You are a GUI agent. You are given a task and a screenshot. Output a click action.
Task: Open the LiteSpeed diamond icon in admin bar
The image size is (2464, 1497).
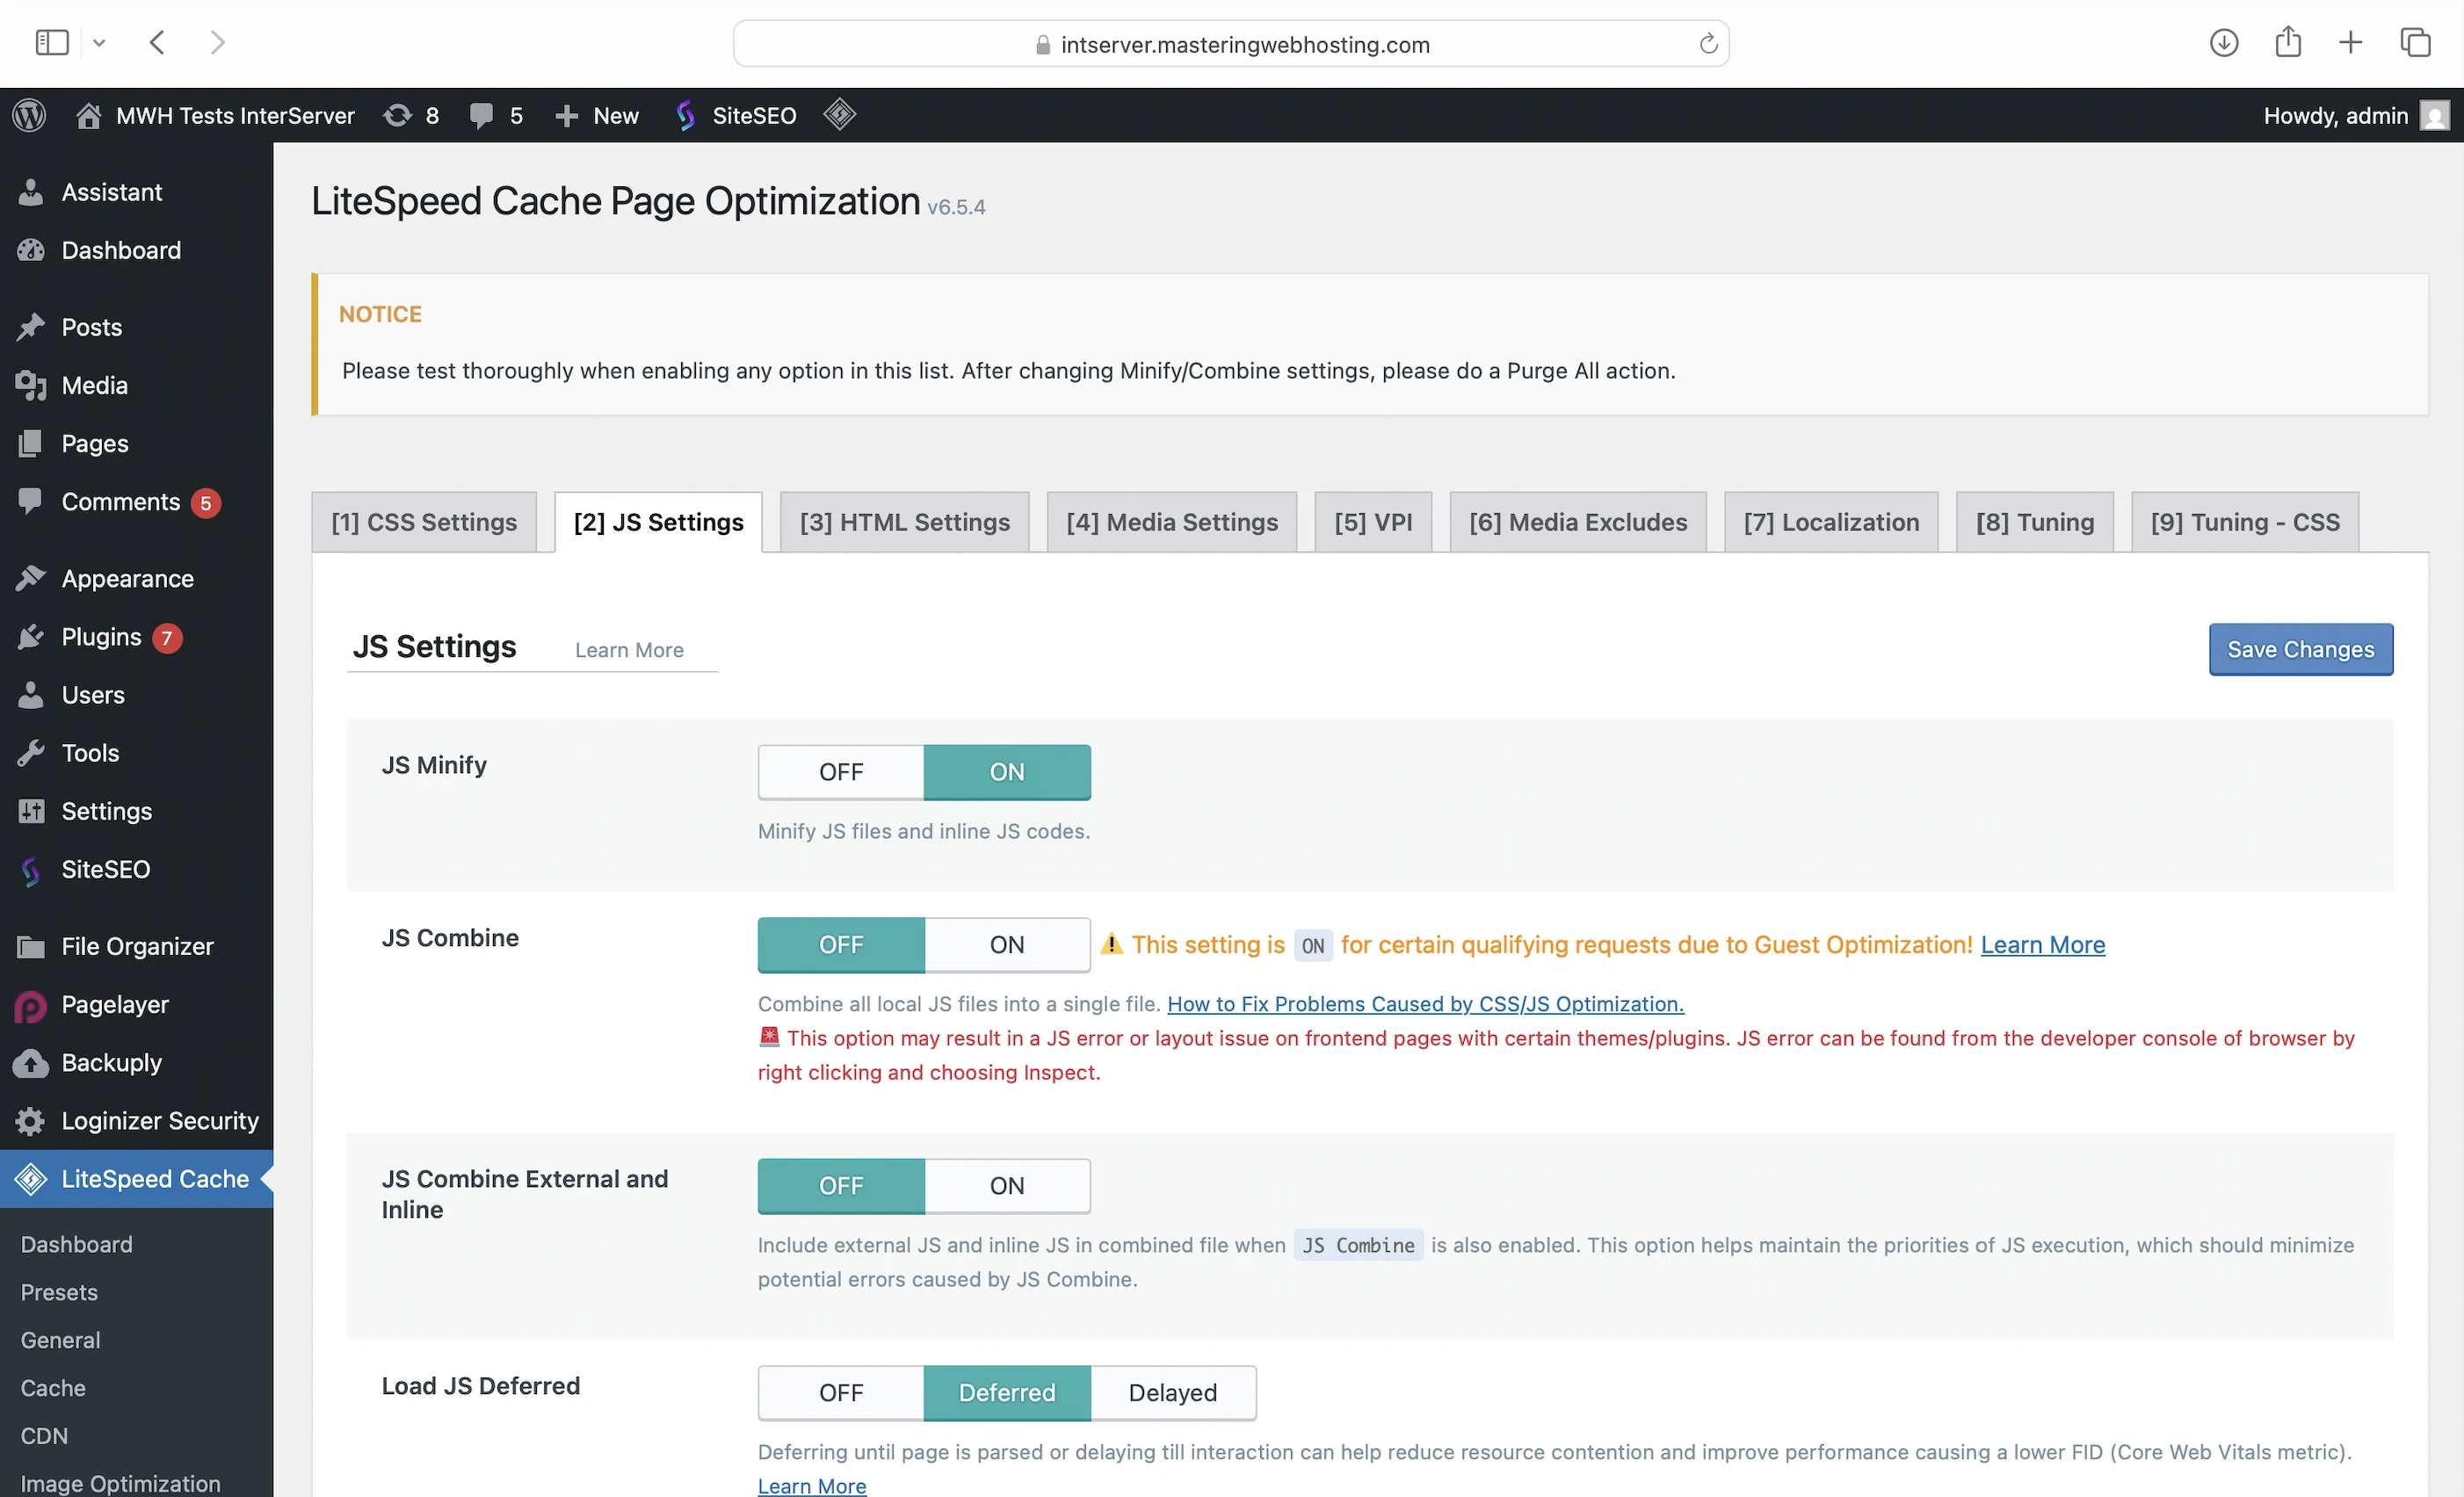[x=839, y=115]
